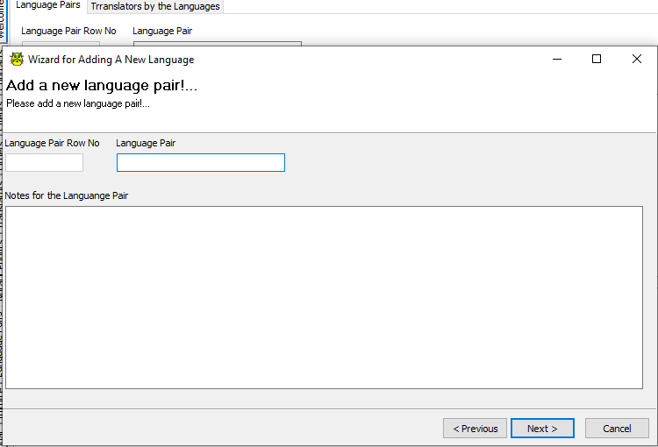Click the Next > button
The height and width of the screenshot is (447, 658).
[x=542, y=428]
